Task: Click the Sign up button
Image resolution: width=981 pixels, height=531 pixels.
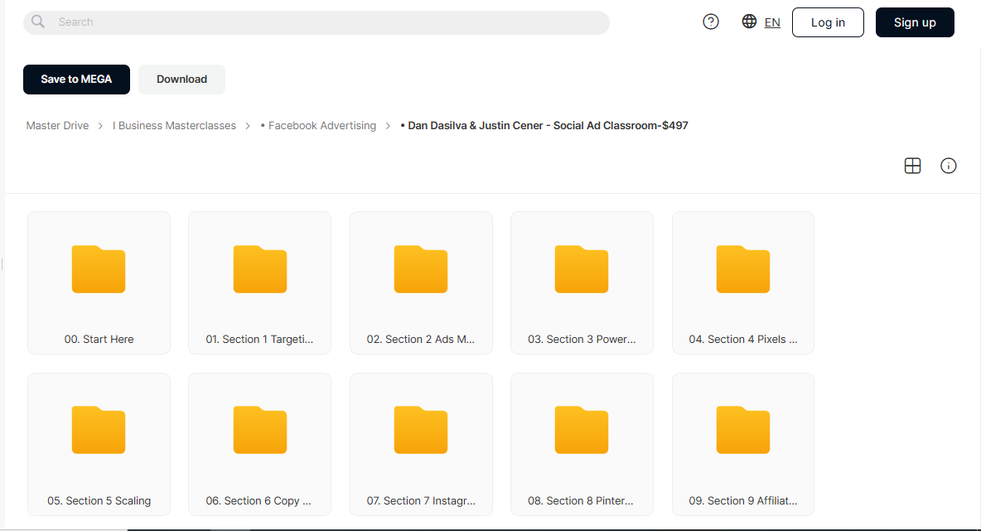Action: [x=915, y=22]
